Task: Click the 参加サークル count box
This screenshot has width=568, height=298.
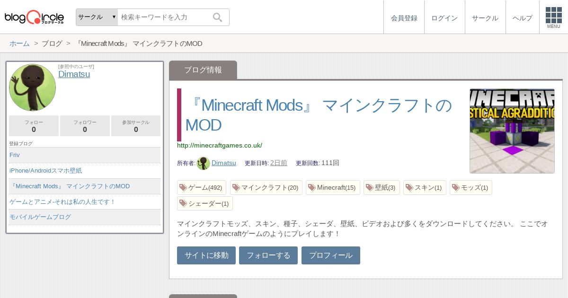Action: pos(136,126)
